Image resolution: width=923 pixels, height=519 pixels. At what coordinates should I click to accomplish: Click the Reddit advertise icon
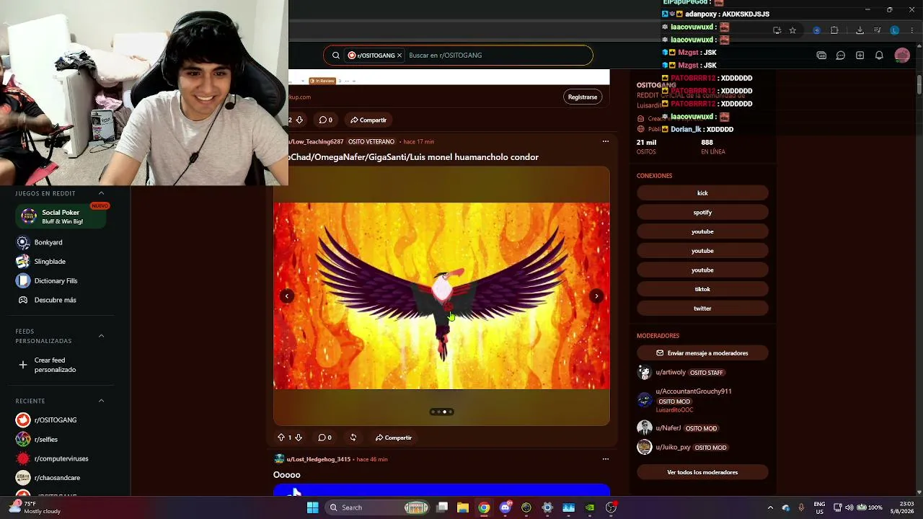point(821,56)
